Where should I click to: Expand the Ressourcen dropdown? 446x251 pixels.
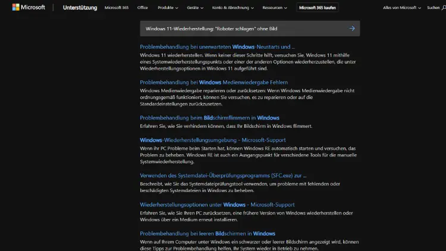coord(275,8)
